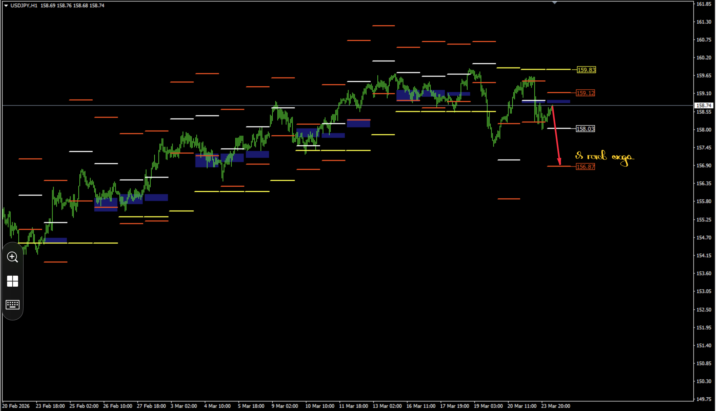
Task: Click the 157.45 value on price scale
Action: (704, 148)
